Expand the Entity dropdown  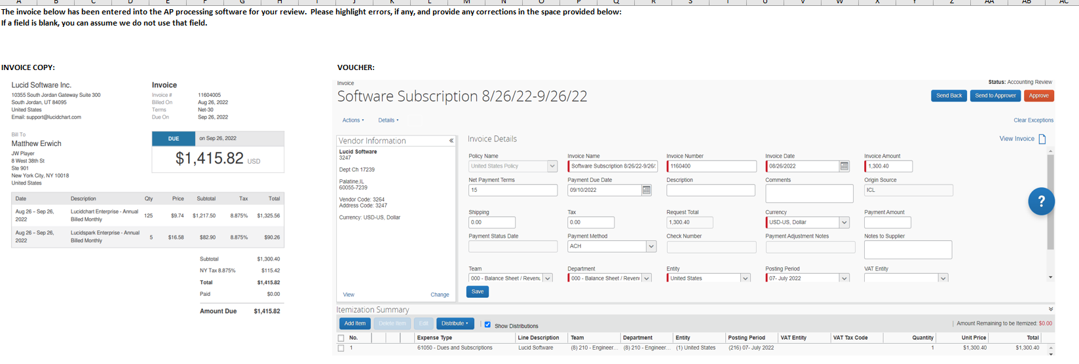[x=746, y=278]
